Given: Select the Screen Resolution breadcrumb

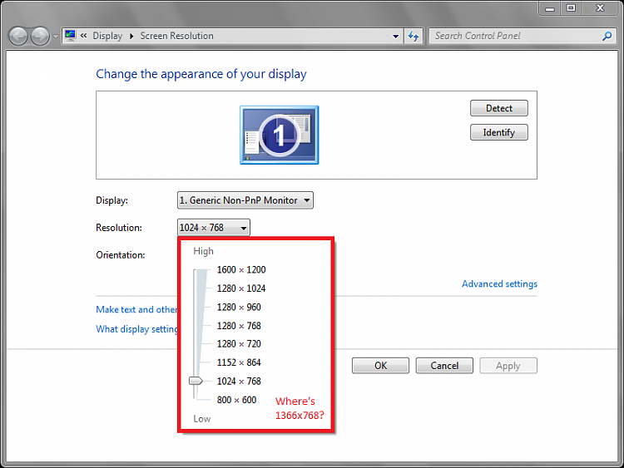Looking at the screenshot, I should pos(176,36).
